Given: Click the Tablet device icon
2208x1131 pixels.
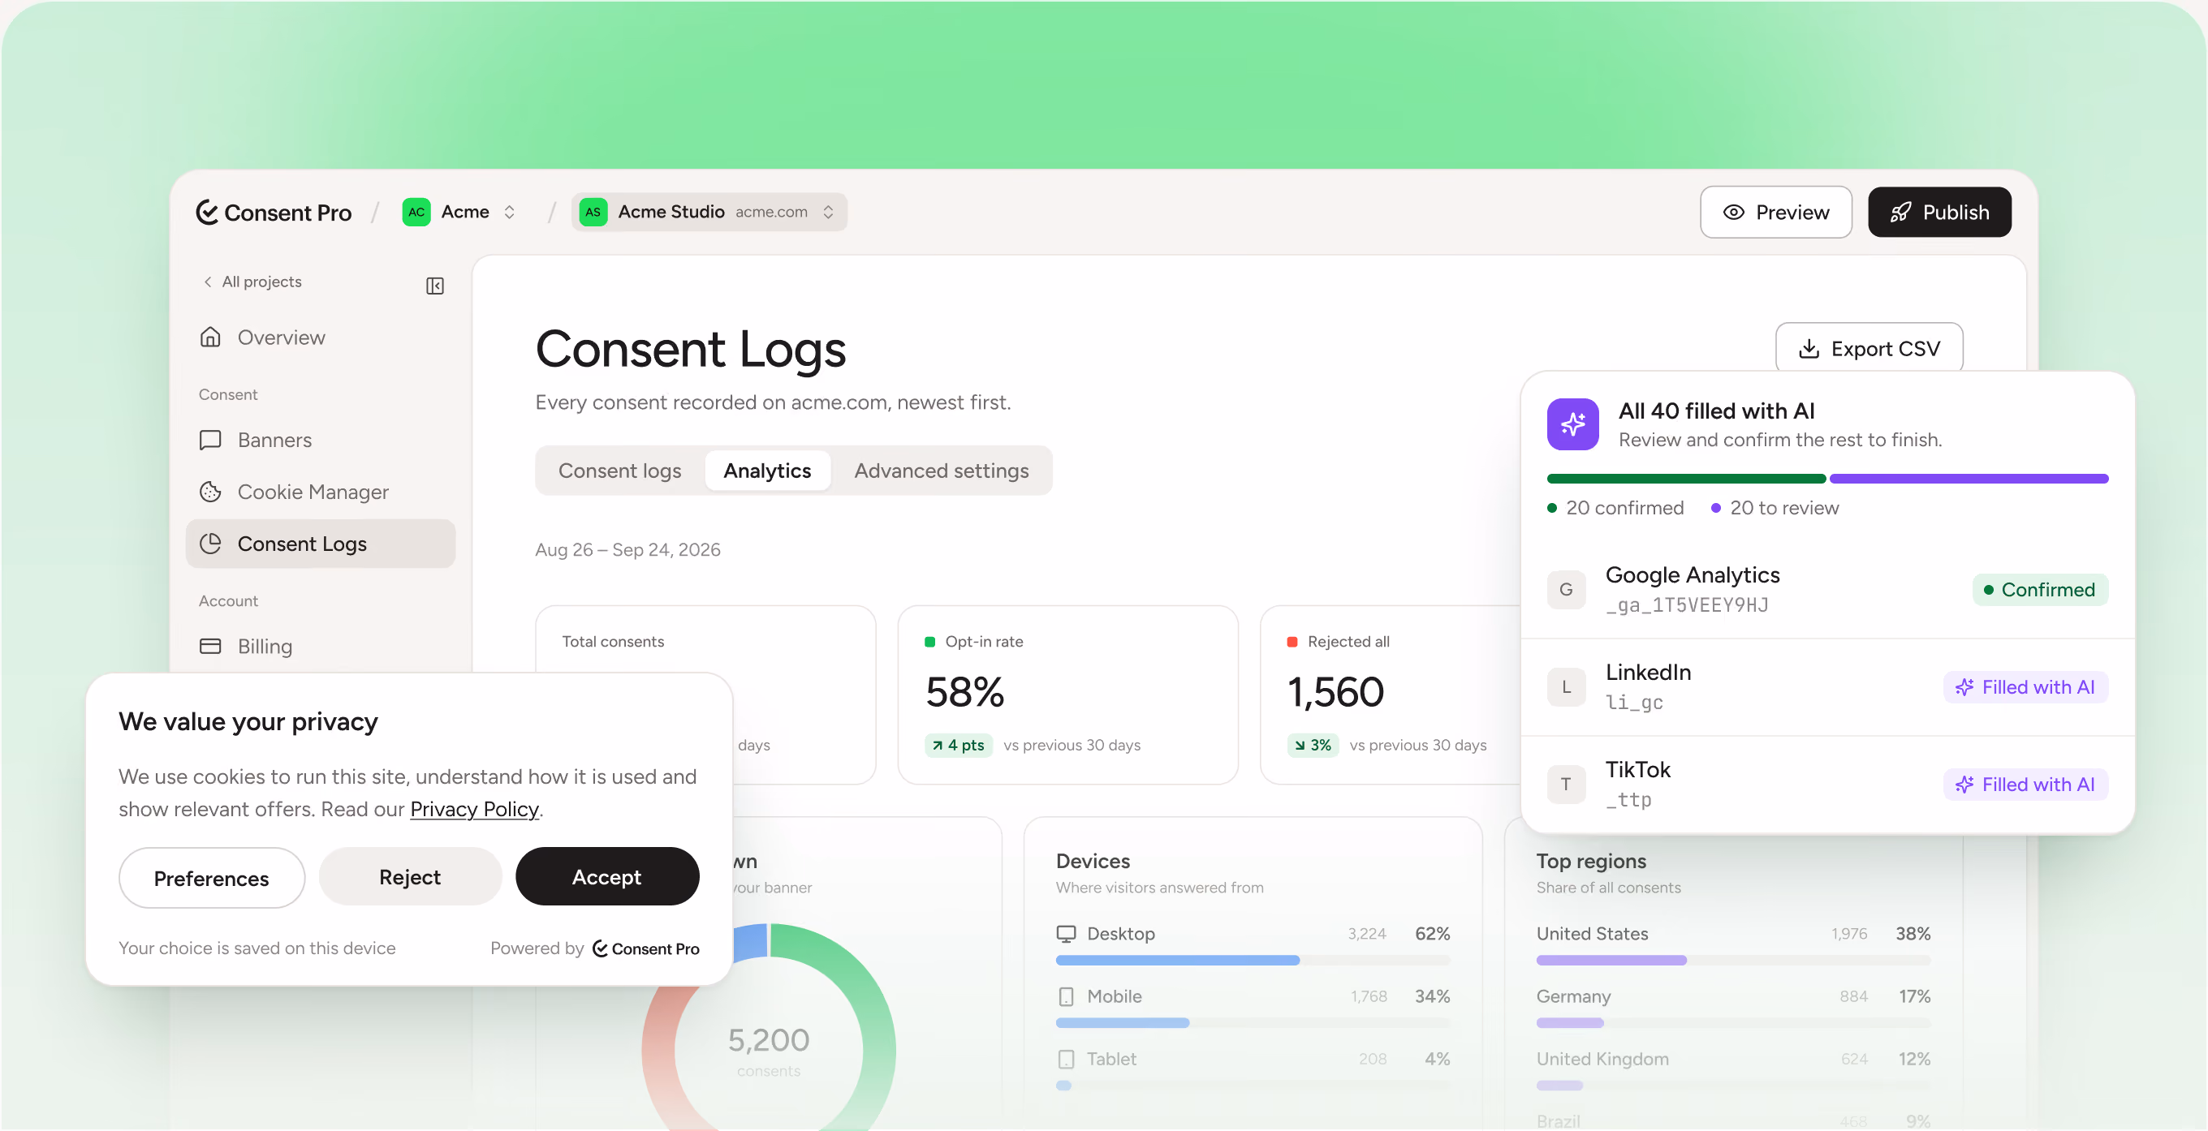Looking at the screenshot, I should coord(1065,1059).
